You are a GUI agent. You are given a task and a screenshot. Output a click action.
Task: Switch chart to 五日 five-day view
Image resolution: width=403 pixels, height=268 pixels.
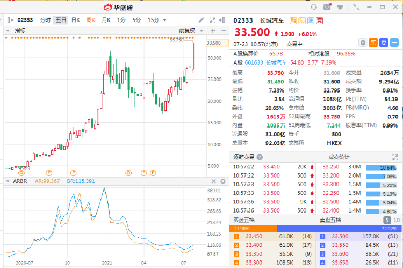point(61,20)
